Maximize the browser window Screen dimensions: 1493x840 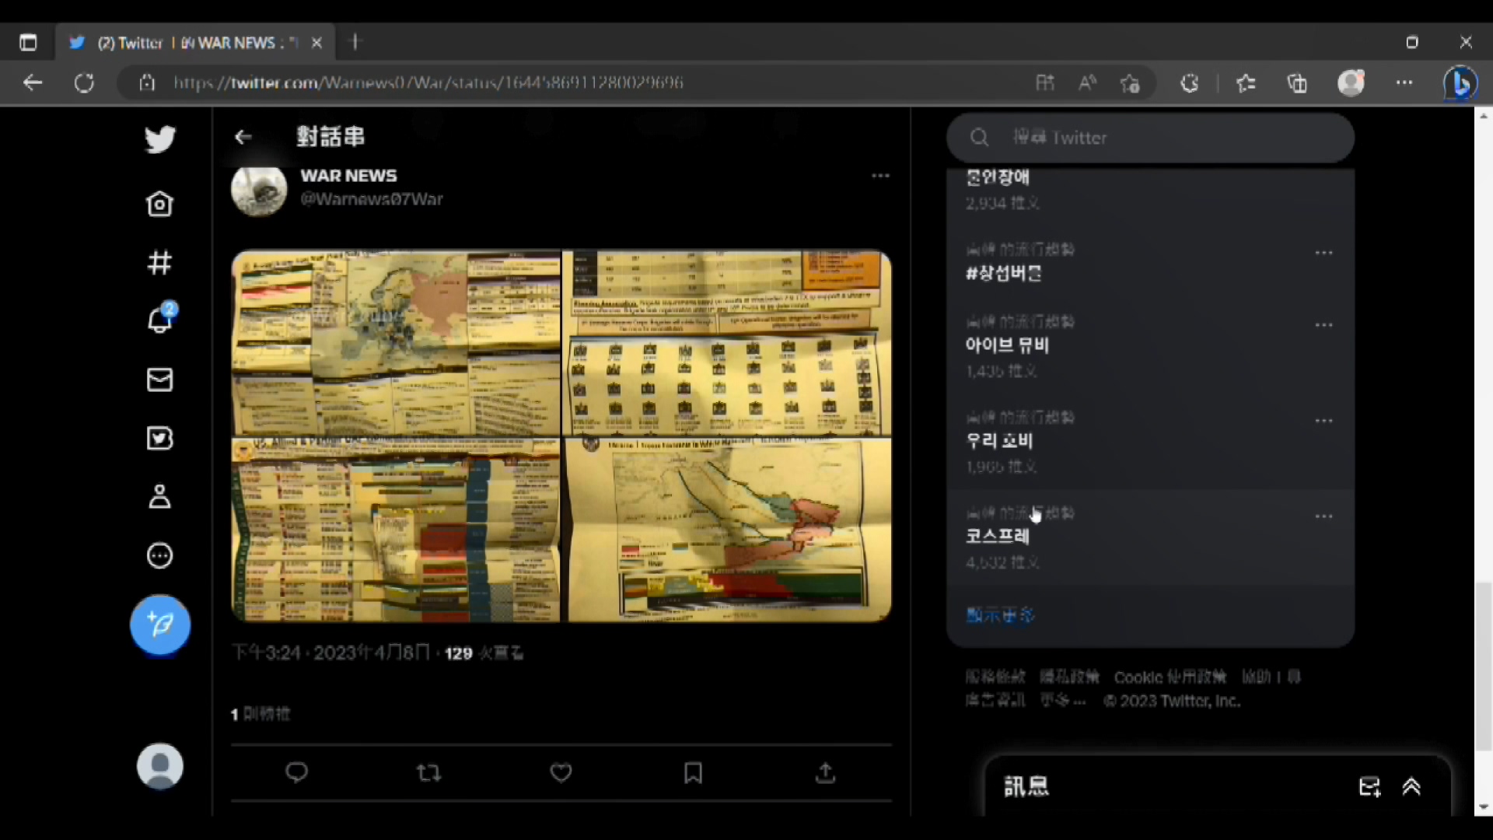[x=1412, y=42]
